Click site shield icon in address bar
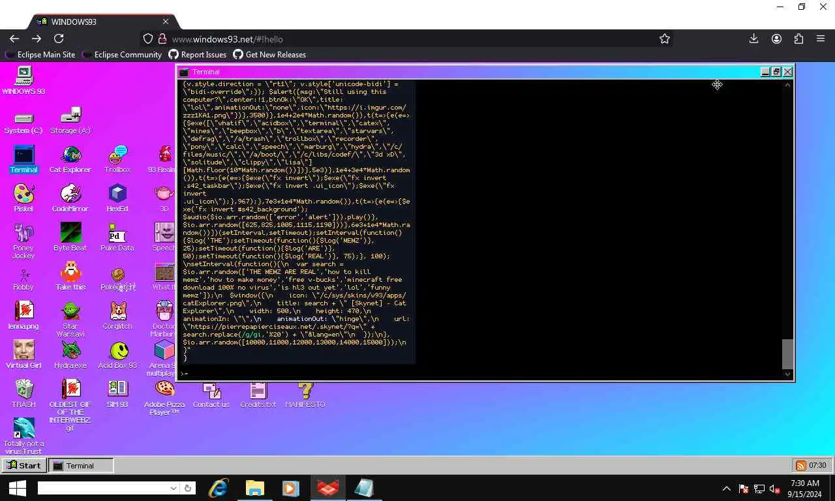The width and height of the screenshot is (835, 501). [x=148, y=39]
